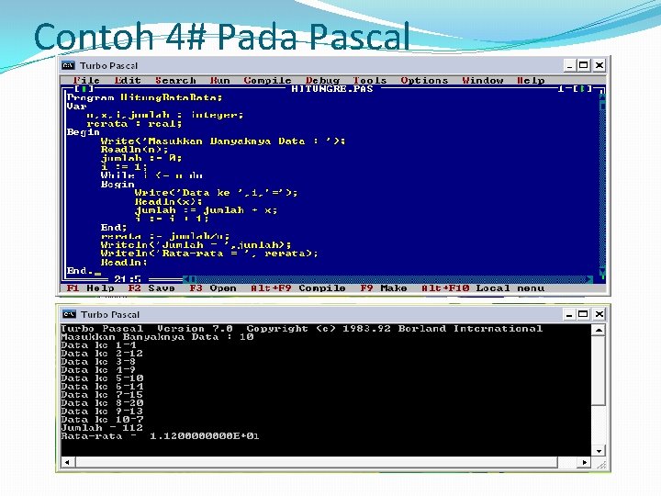Click the 'Rata-rata = 1.1200000000E+01' output line
Image resolution: width=661 pixels, height=496 pixels.
click(x=160, y=436)
